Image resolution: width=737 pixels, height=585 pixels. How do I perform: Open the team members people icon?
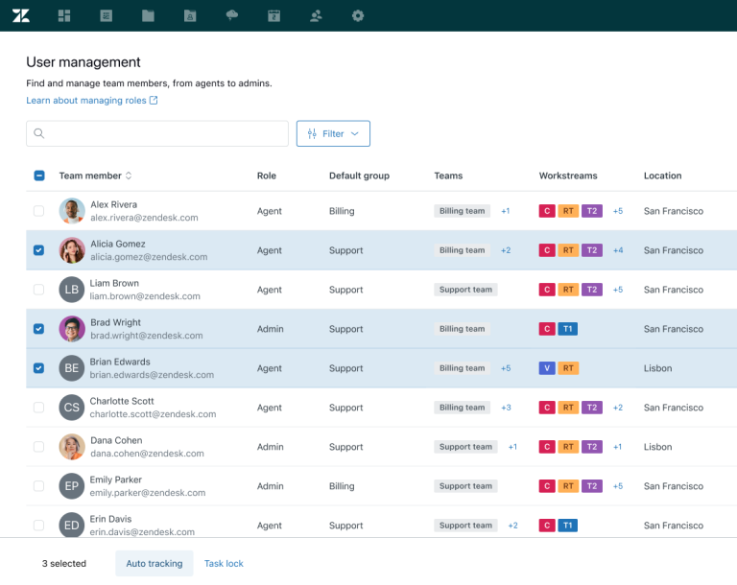[x=316, y=15]
